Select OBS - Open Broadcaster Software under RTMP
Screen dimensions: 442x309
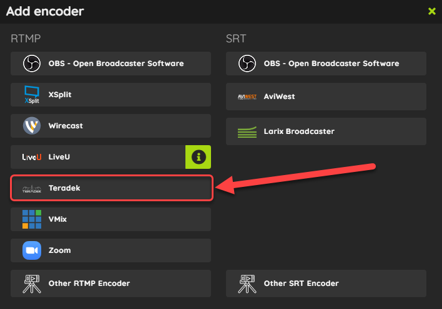(110, 64)
